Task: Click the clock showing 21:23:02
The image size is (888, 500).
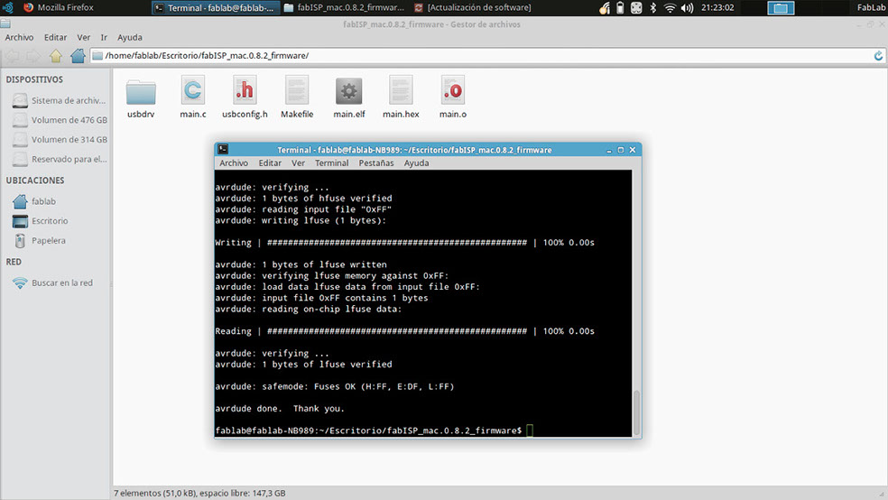Action: click(717, 8)
